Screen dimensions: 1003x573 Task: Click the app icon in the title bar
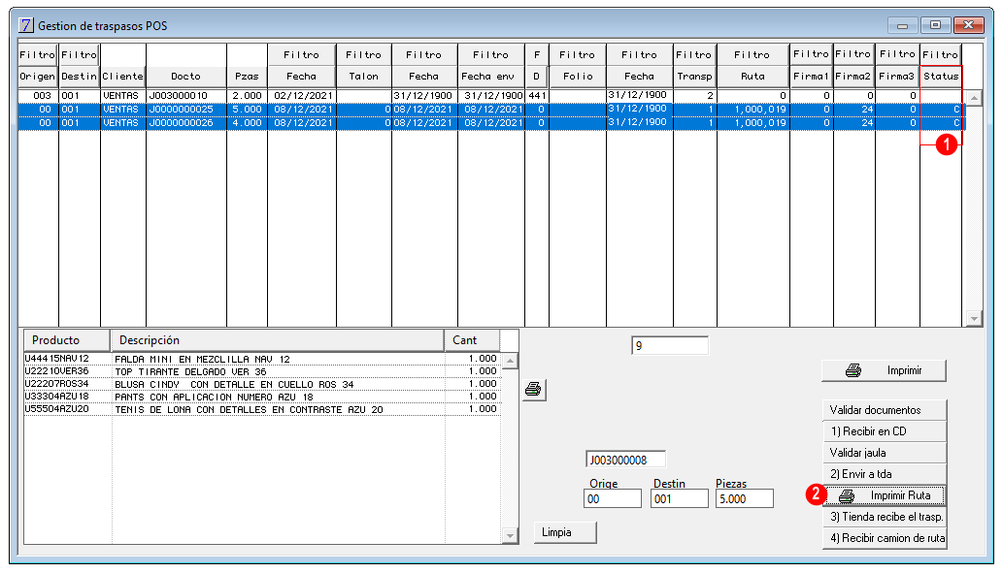coord(25,25)
